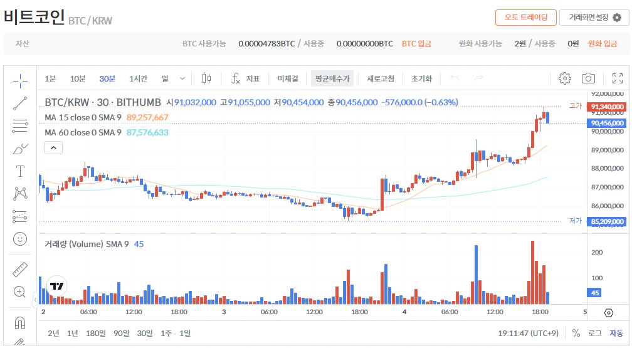Viewport: 632px width, 348px height.
Task: Redo last chart action
Action: click(x=478, y=78)
